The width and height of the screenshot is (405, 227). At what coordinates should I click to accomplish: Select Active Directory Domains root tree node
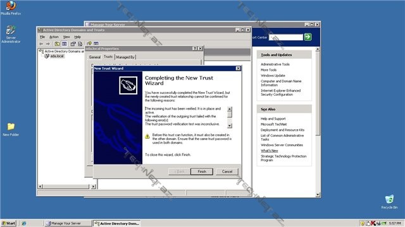pyautogui.click(x=64, y=51)
